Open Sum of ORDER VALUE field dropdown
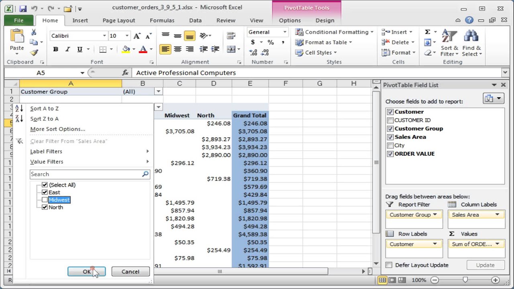This screenshot has height=289, width=514. [497, 244]
